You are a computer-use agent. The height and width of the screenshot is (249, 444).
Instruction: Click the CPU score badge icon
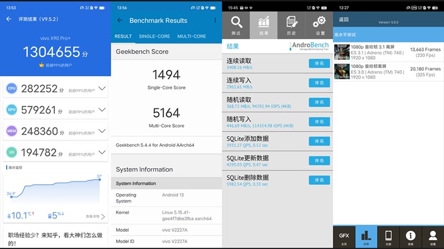click(x=12, y=89)
